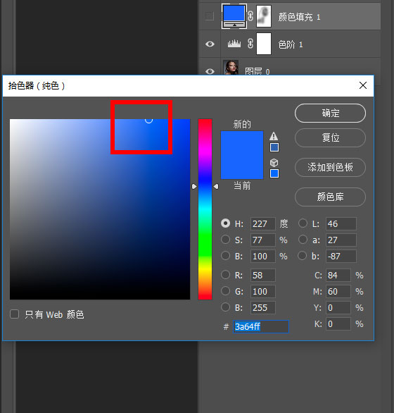Click the 当前 current color preview
394x413 pixels.
click(x=242, y=167)
